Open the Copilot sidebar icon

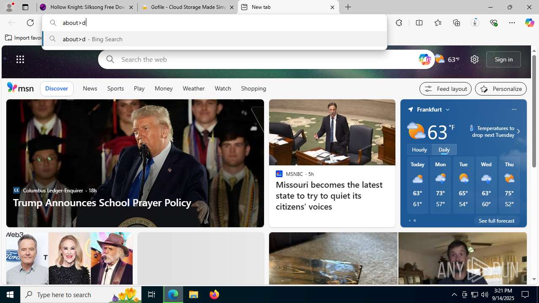[529, 23]
